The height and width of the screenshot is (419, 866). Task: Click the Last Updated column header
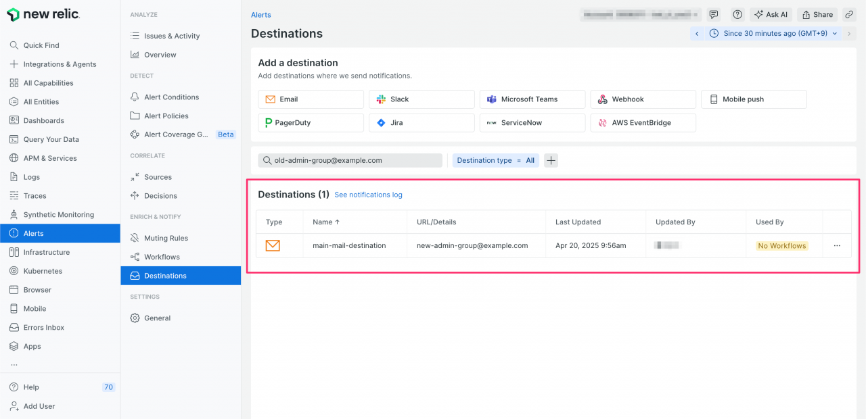578,222
